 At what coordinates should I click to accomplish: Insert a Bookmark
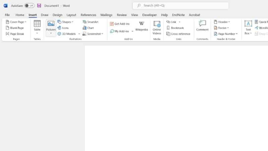point(175,28)
